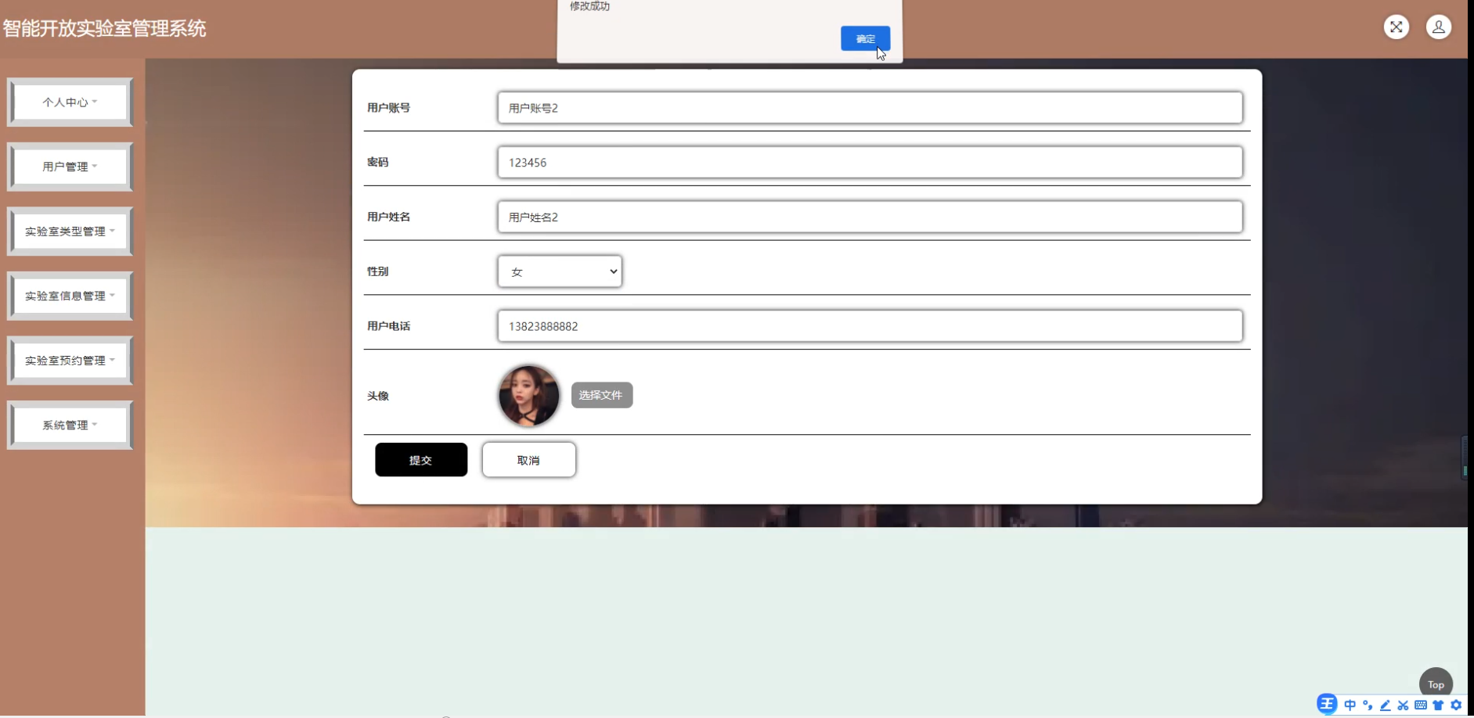Click the 取消 cancel button
Screen dimensions: 1474x718
[528, 460]
